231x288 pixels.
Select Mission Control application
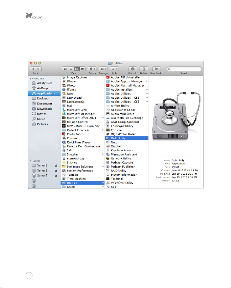83,122
